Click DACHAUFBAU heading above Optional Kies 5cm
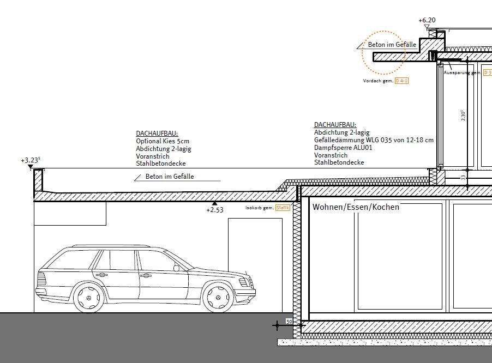 coord(157,133)
